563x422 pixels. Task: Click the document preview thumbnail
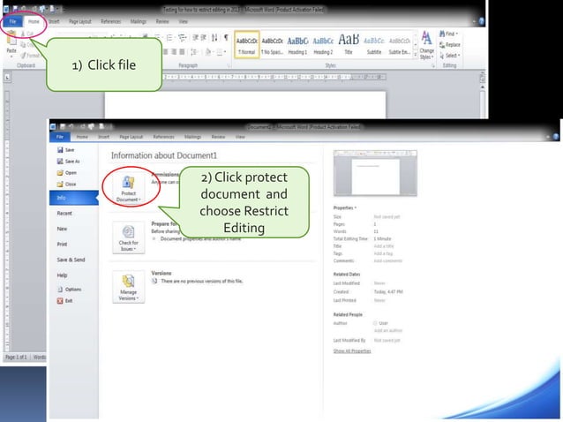375,173
